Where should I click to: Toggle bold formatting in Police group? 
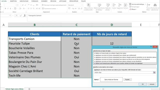[x=5, y=8]
